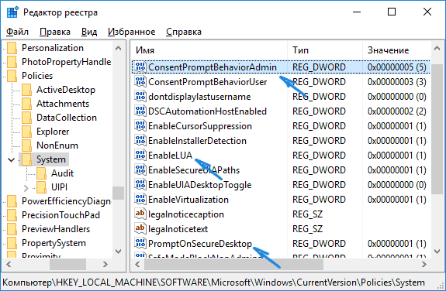Select the PreviewHandlers tree key
Viewport: 446px width, 291px height.
pos(56,229)
